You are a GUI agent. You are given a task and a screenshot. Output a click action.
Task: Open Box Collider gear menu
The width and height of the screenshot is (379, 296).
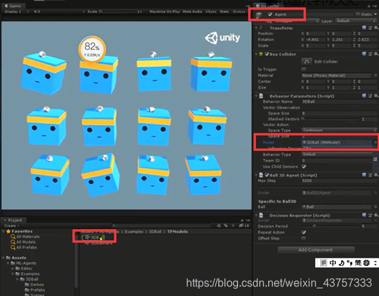(x=376, y=54)
